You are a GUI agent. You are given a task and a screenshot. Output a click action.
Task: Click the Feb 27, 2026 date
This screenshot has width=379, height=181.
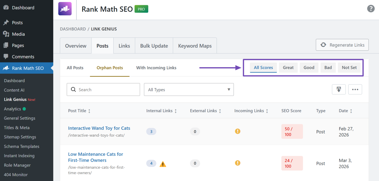click(x=346, y=132)
